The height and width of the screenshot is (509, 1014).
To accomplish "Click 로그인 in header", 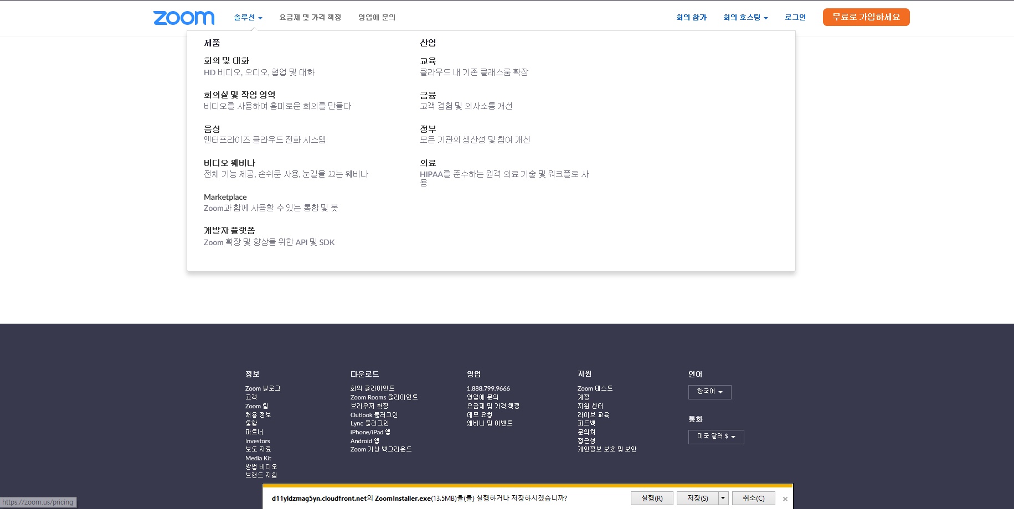I will pyautogui.click(x=795, y=18).
